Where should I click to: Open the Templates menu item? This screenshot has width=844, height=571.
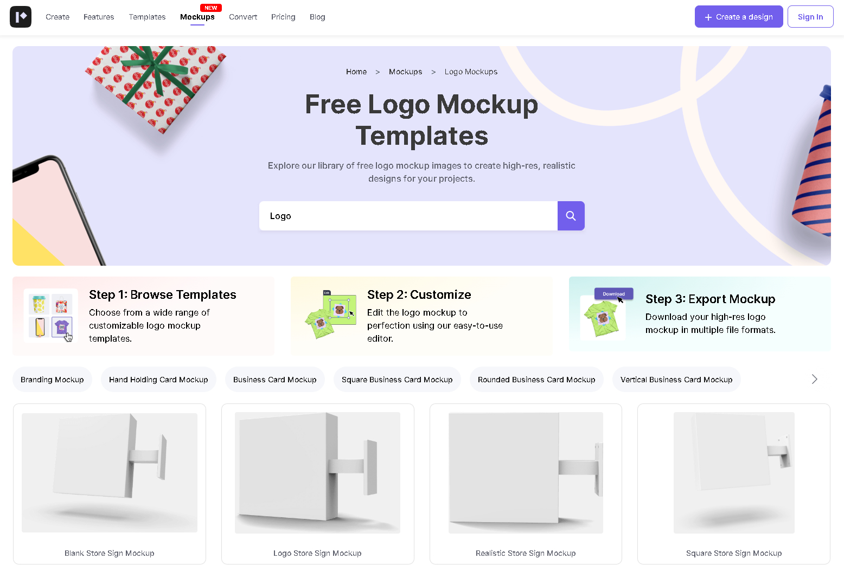point(147,17)
